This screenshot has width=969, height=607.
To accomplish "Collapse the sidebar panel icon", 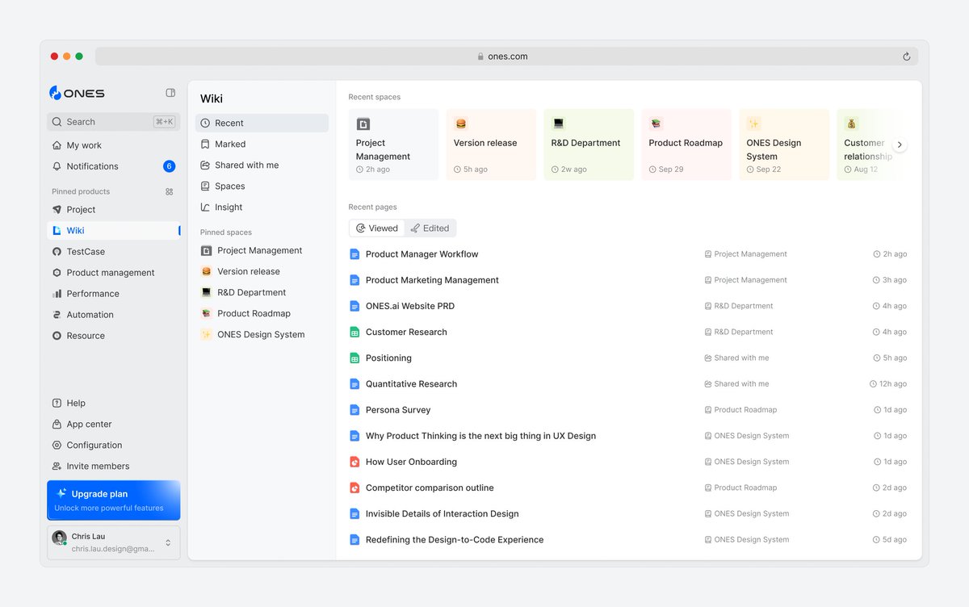I will tap(170, 93).
